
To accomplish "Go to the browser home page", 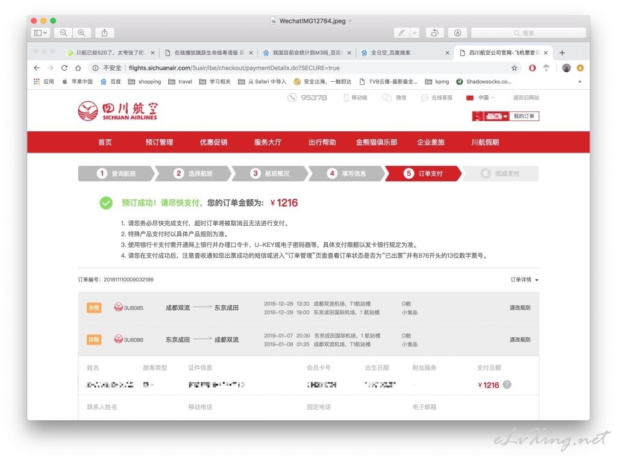I will pos(78,68).
